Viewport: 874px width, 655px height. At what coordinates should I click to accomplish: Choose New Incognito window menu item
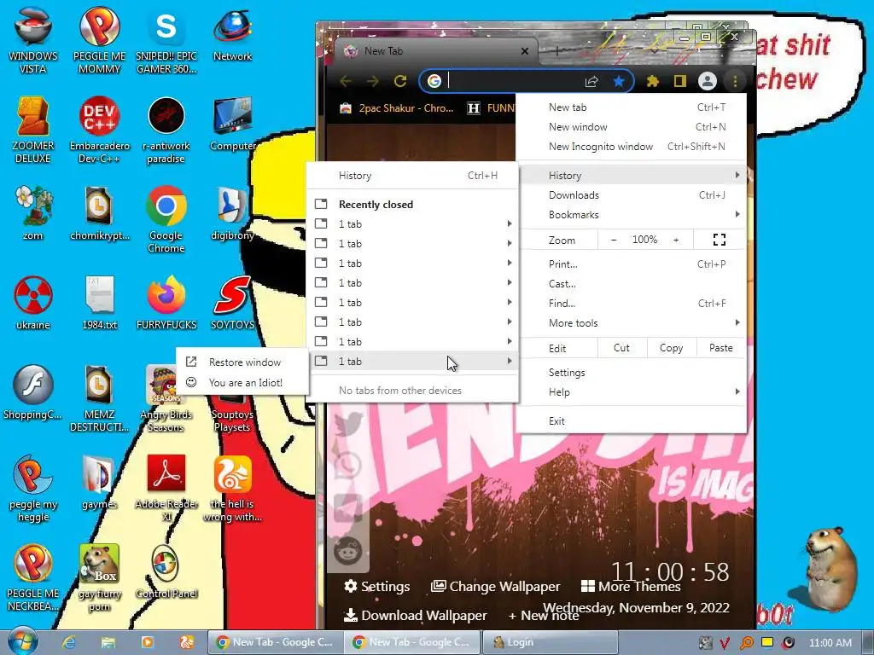(x=633, y=147)
